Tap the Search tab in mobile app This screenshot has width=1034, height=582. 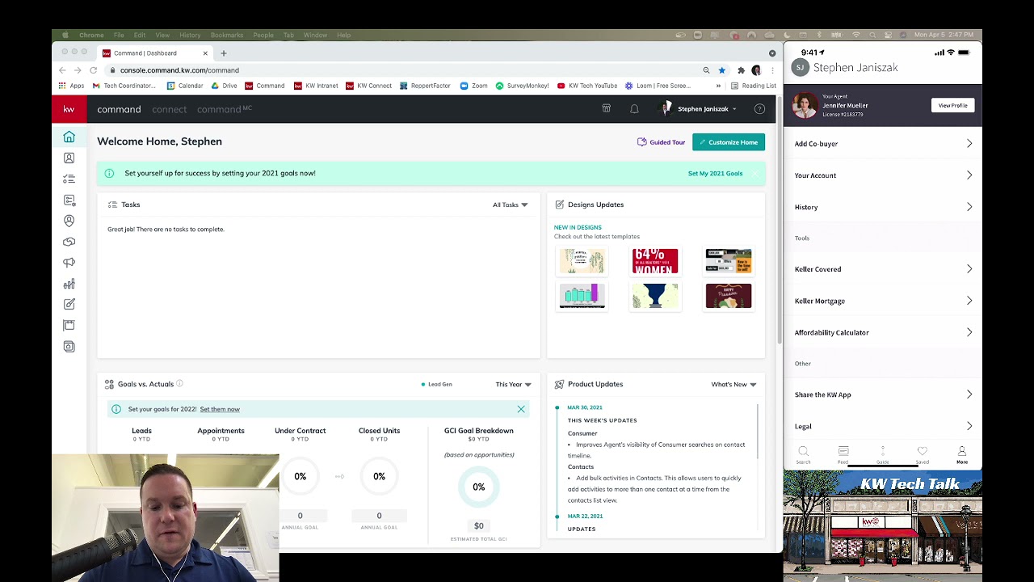tap(803, 454)
